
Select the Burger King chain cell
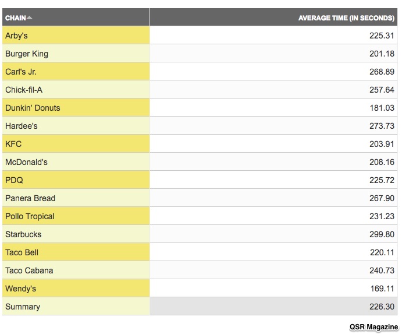(x=76, y=54)
